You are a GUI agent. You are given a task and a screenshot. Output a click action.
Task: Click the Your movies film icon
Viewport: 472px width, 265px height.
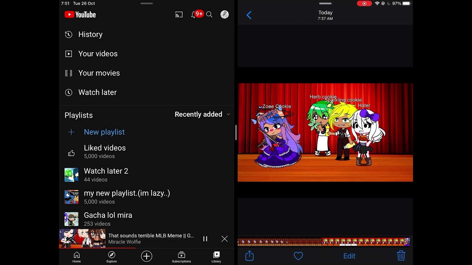pos(69,73)
